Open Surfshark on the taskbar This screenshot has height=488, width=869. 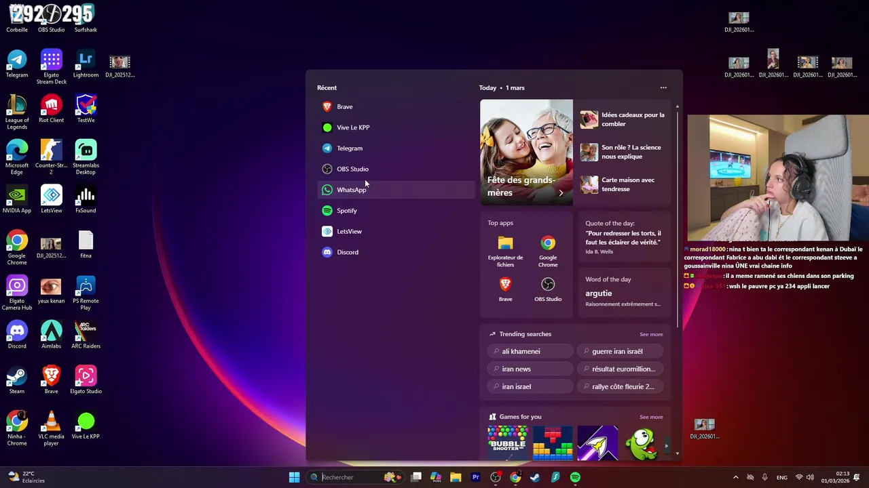pos(555,477)
